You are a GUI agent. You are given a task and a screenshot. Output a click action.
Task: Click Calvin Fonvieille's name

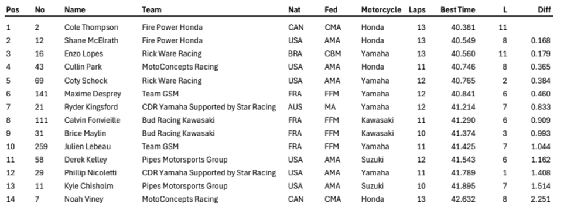(x=93, y=120)
